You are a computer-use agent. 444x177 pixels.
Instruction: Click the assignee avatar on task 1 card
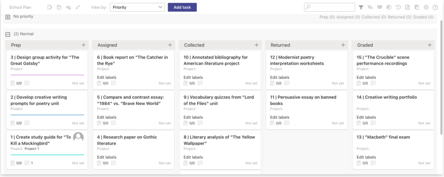click(78, 137)
